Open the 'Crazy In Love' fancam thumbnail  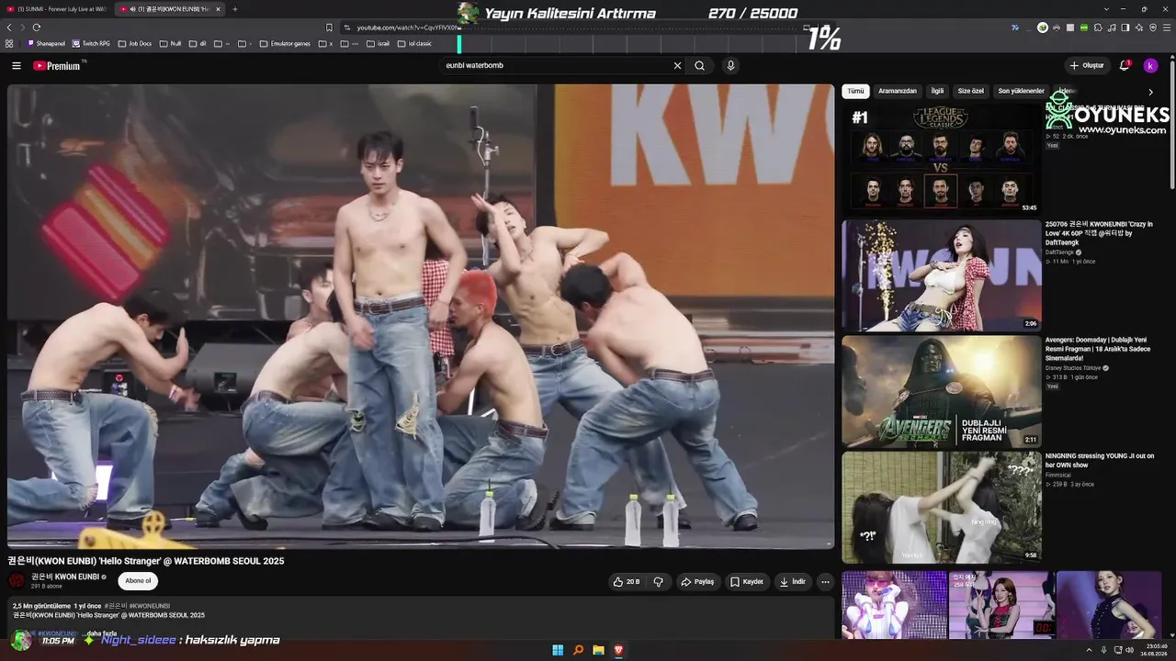point(941,274)
